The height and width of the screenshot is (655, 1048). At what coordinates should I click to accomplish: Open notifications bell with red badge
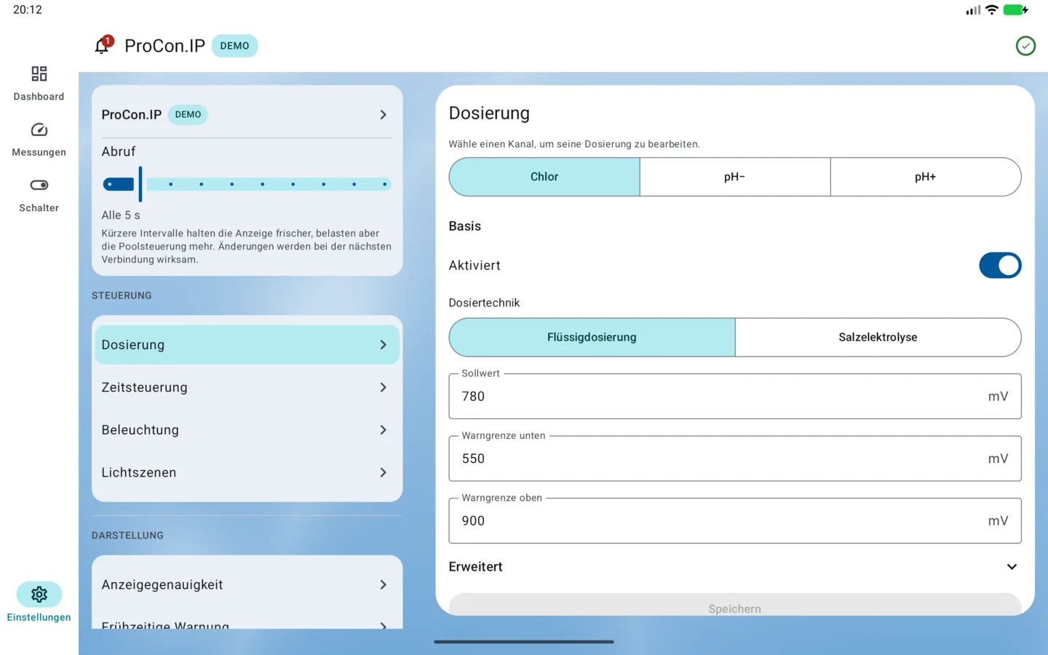pos(103,46)
